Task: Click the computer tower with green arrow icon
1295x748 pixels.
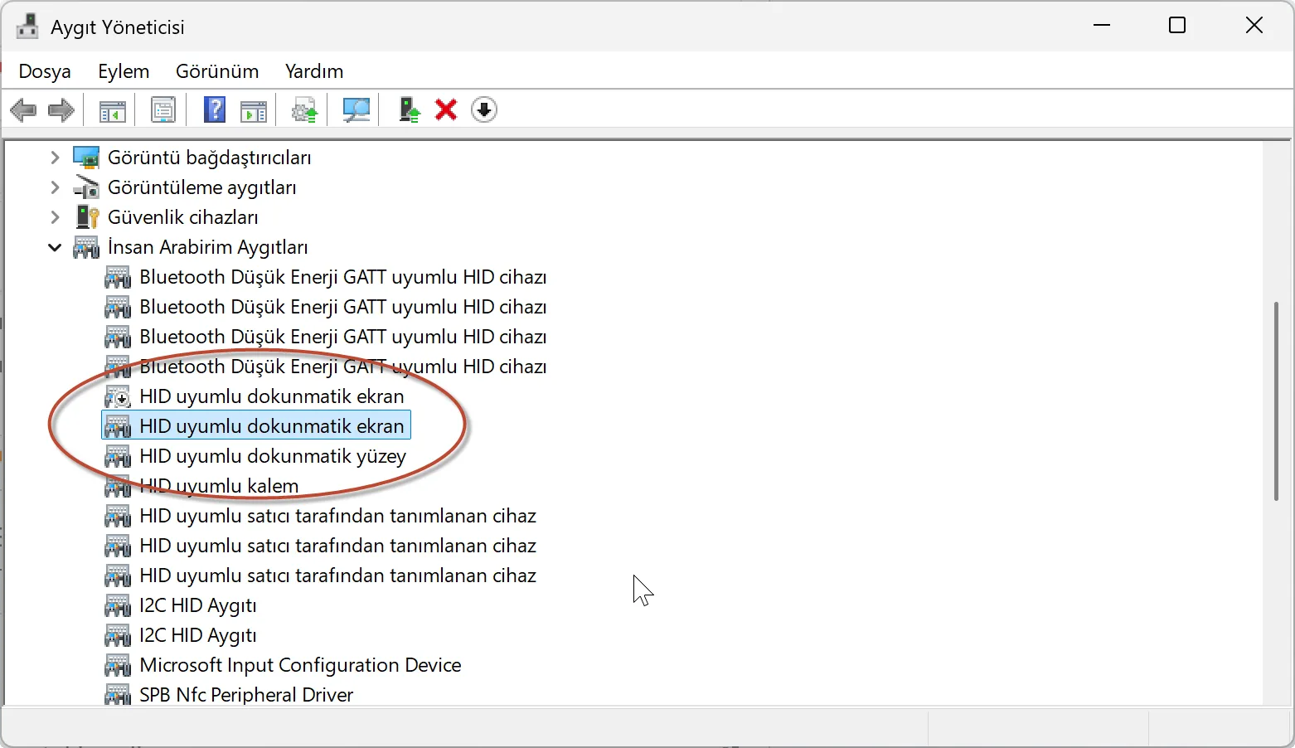Action: (409, 109)
